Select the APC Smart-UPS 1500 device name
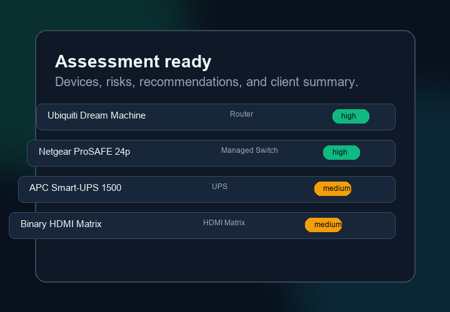Screen dimensions: 450x312 (x=75, y=188)
